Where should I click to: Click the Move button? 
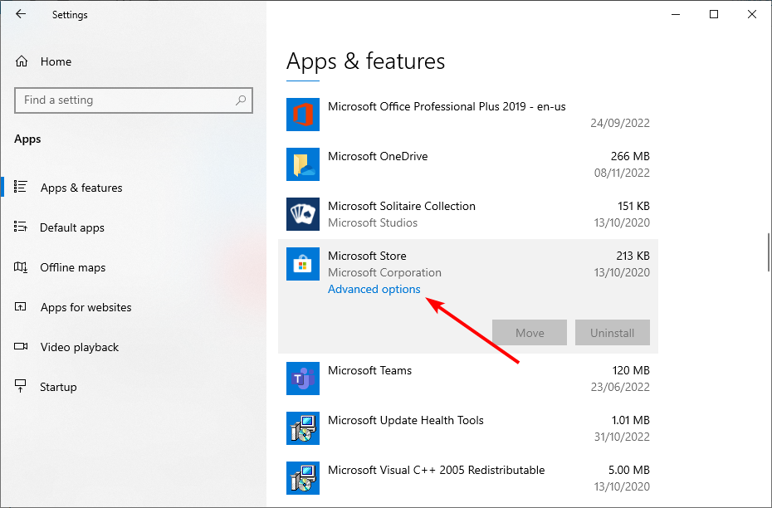(x=530, y=333)
